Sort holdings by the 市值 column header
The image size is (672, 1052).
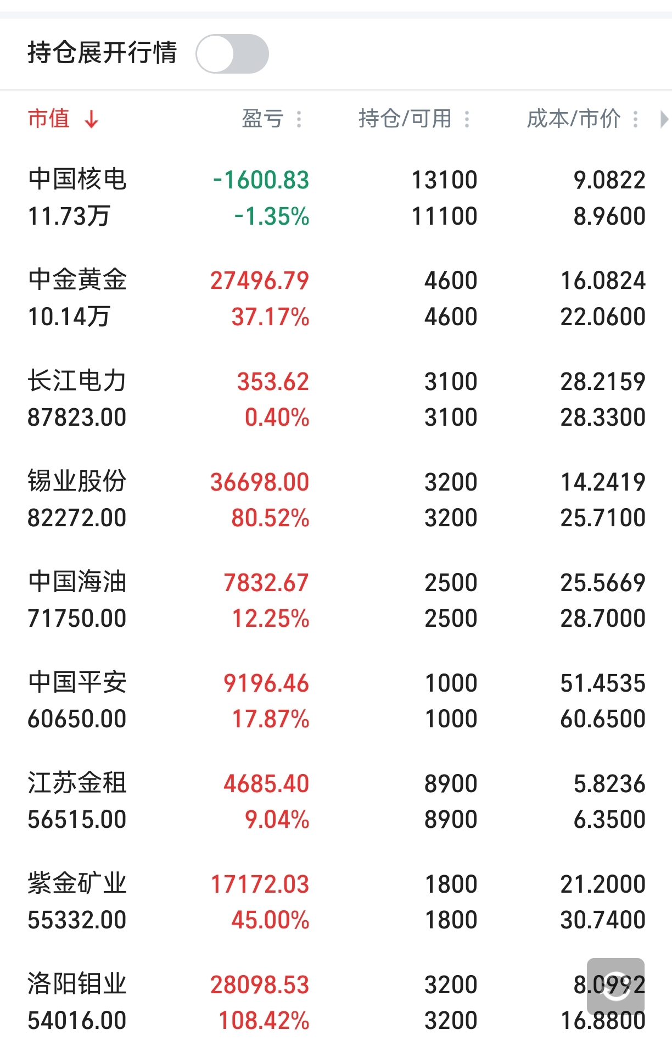click(49, 119)
